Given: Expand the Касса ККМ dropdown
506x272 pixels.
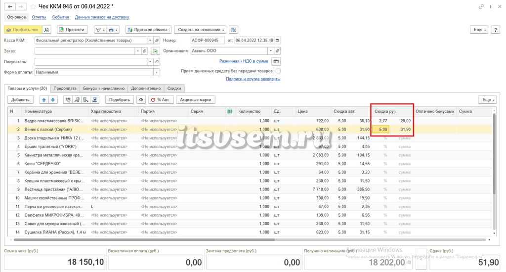Looking at the screenshot, I should pos(150,41).
